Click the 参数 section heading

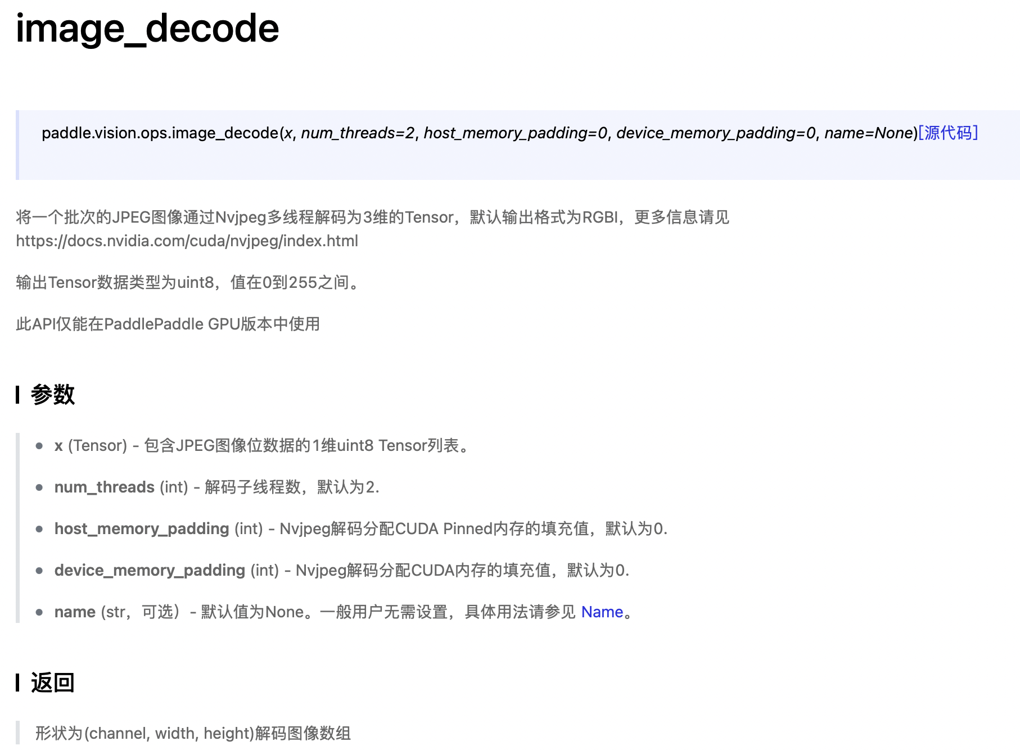(x=52, y=395)
